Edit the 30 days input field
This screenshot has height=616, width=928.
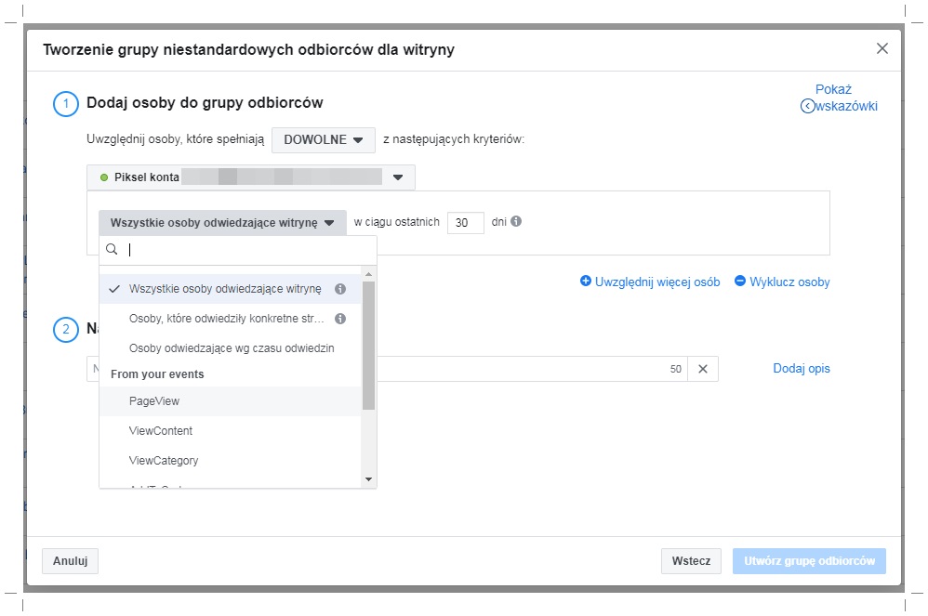pos(465,223)
